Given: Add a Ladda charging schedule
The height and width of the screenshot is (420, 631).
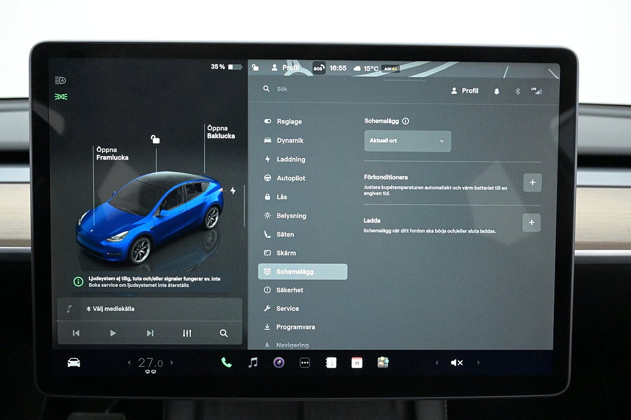Looking at the screenshot, I should tap(531, 223).
